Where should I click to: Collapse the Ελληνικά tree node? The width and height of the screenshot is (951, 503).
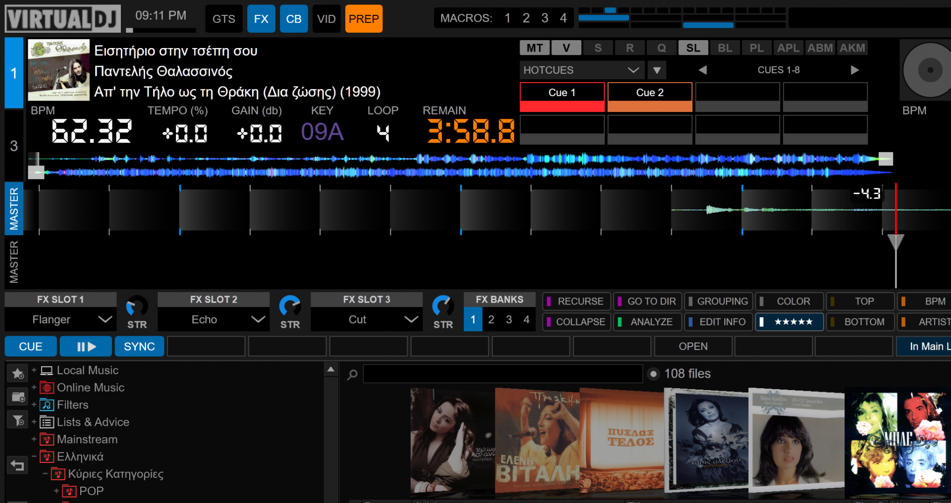coord(34,456)
